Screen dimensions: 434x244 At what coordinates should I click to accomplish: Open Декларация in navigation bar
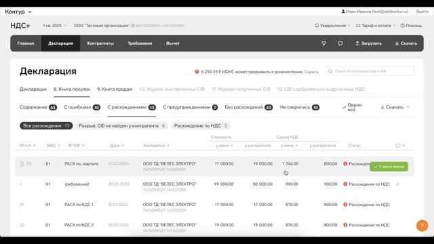[x=60, y=43]
